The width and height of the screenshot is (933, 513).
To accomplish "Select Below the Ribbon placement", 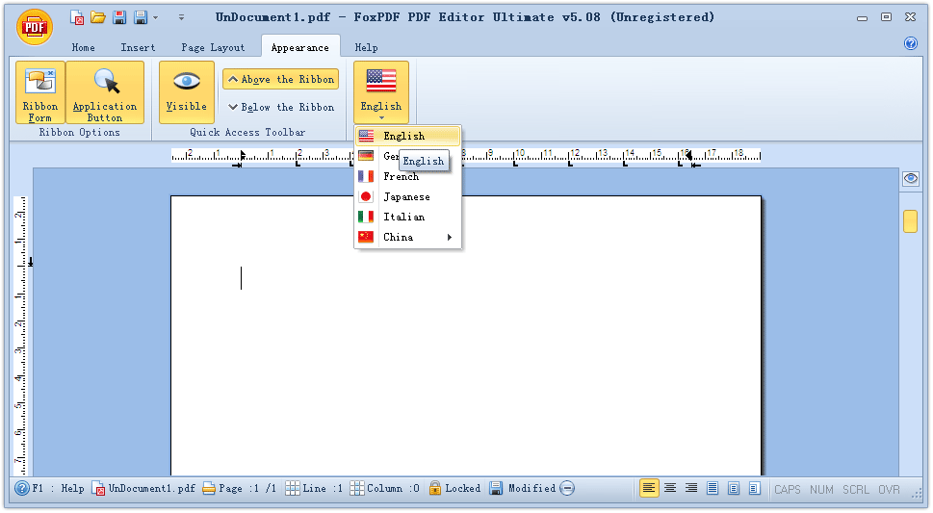I will click(x=281, y=107).
